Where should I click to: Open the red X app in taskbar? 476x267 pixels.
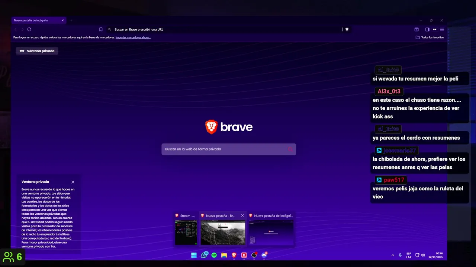tap(244, 255)
